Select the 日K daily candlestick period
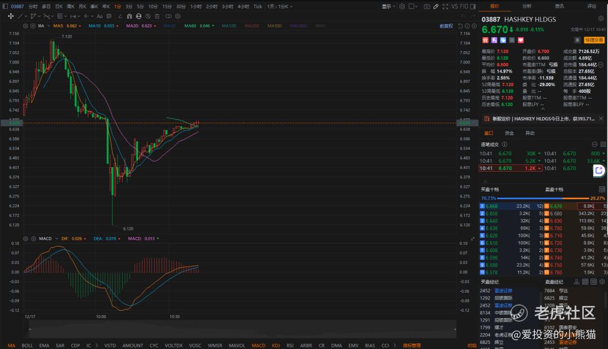The width and height of the screenshot is (608, 349). 59,6
